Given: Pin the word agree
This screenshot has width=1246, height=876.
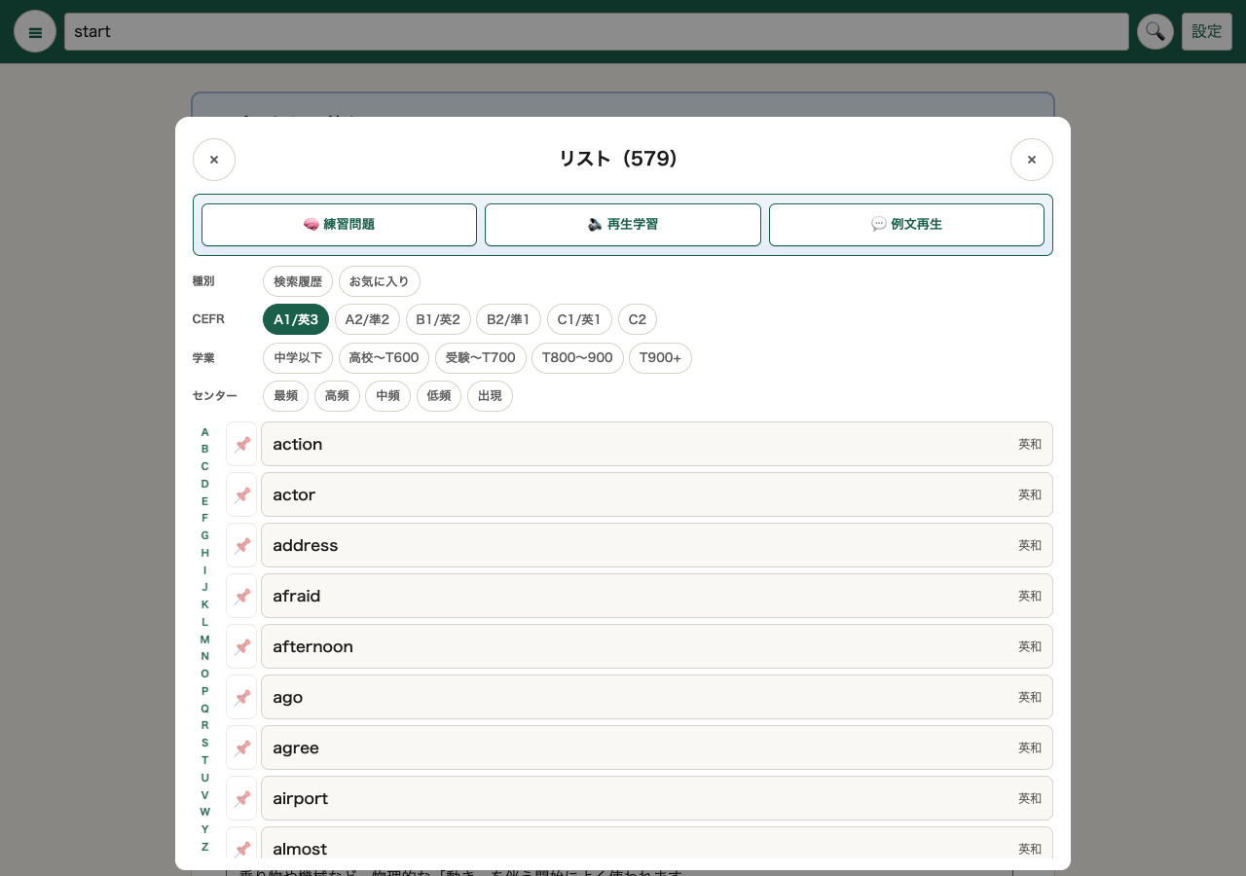Looking at the screenshot, I should tap(241, 748).
